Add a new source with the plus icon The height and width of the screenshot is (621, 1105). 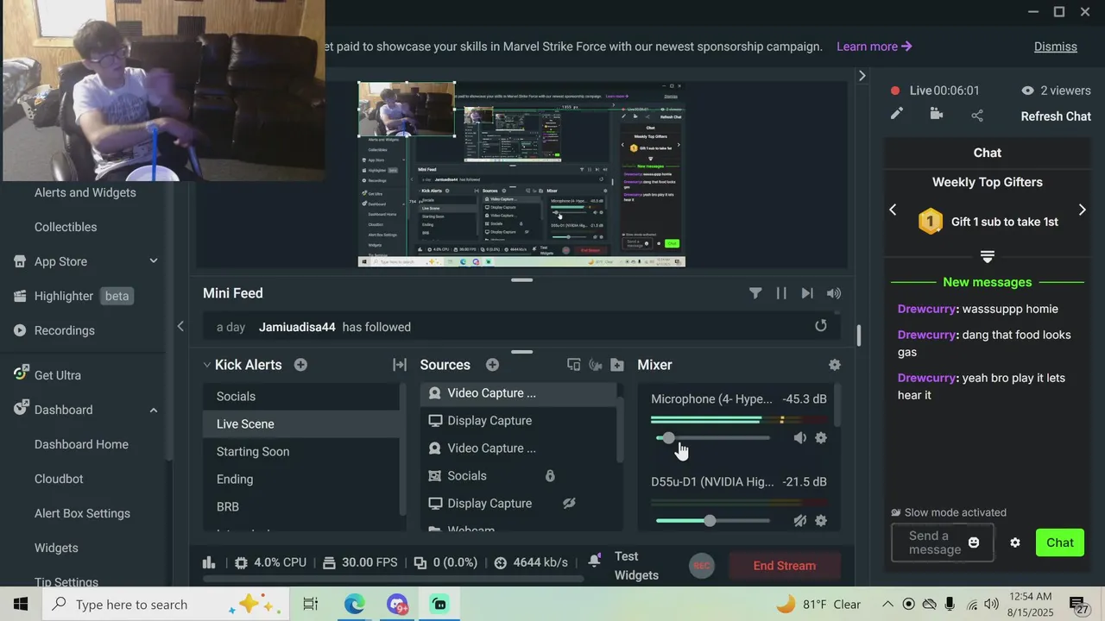coord(492,365)
